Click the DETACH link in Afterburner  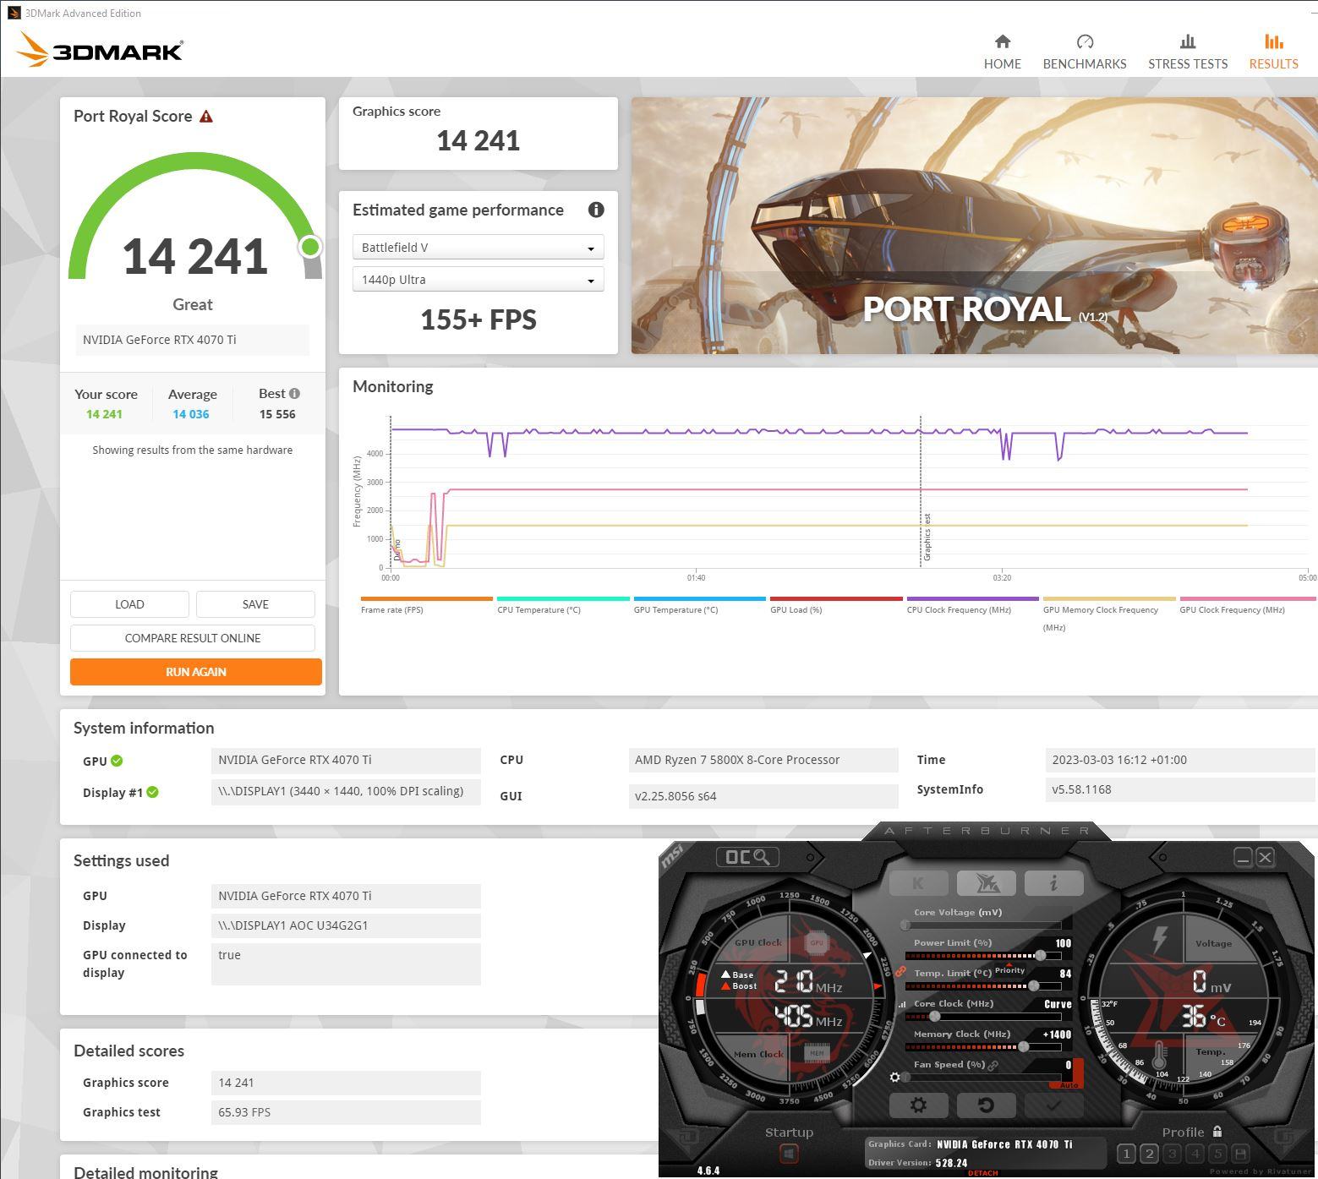(x=982, y=1173)
